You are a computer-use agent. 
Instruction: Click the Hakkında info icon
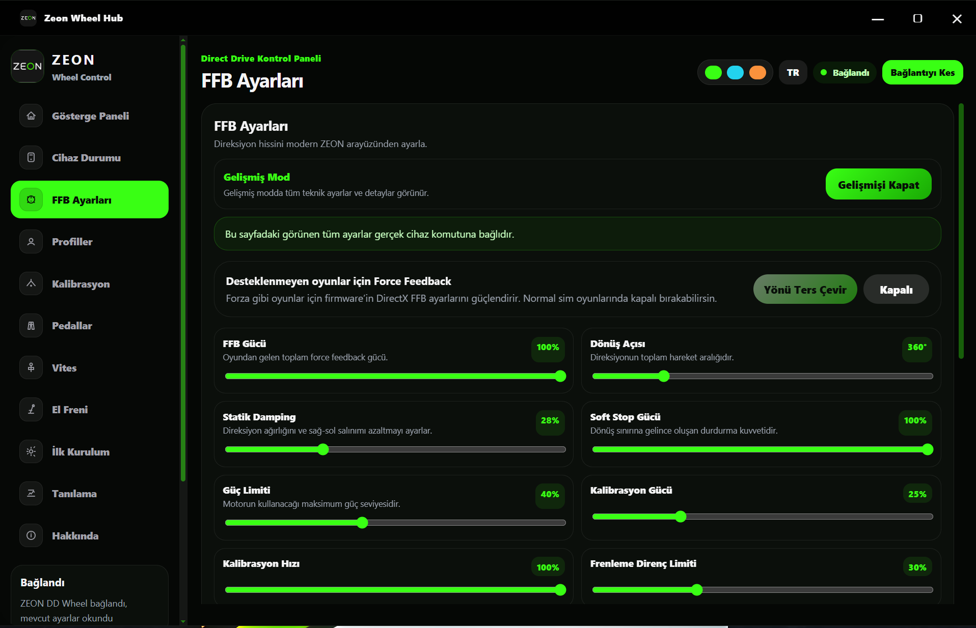click(31, 535)
